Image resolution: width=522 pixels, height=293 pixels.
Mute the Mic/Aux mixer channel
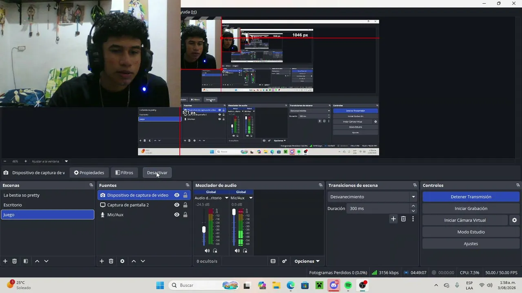[x=237, y=251]
